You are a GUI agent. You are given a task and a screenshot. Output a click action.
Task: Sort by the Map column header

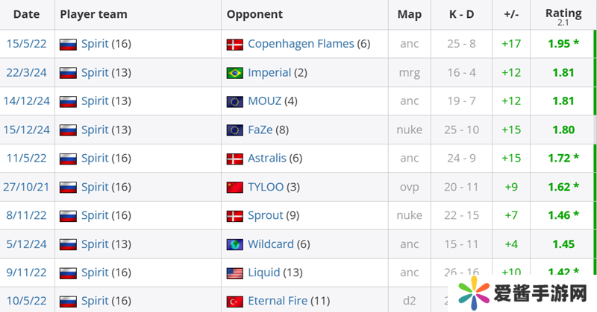tap(409, 14)
